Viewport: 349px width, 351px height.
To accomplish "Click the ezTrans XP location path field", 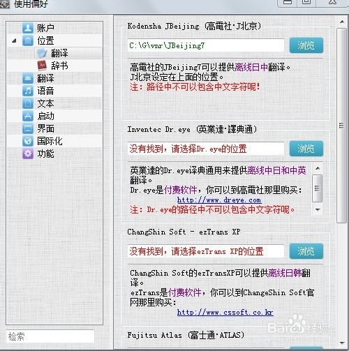I will click(206, 251).
